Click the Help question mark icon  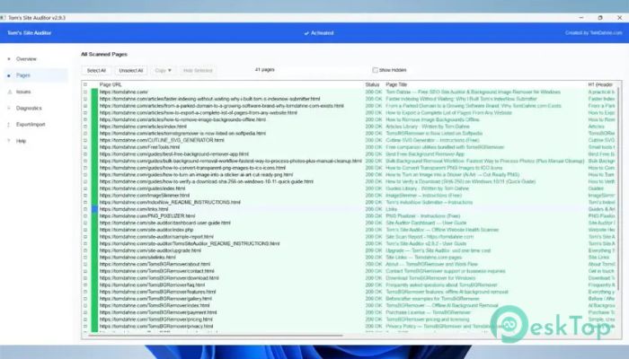click(9, 141)
